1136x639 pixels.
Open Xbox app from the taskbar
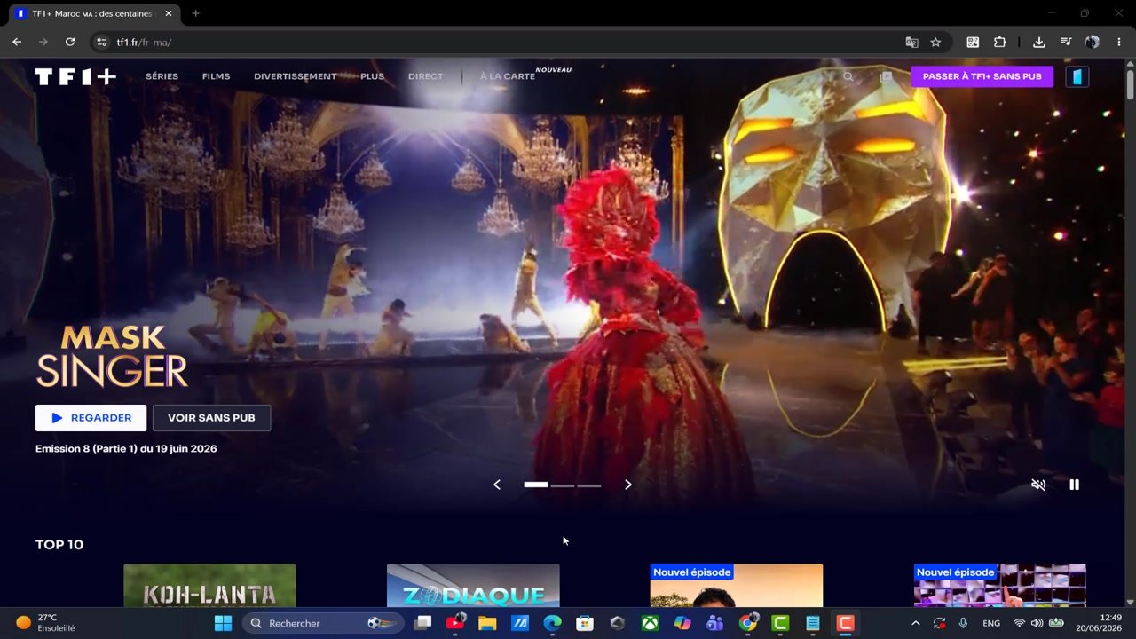(x=651, y=623)
